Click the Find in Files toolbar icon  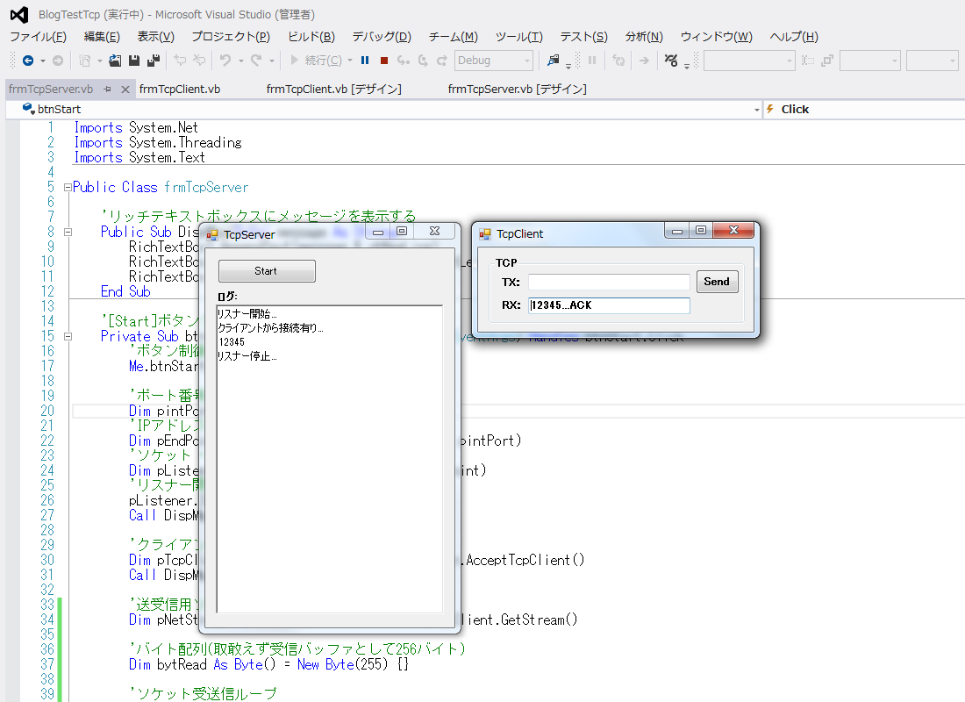pos(554,61)
